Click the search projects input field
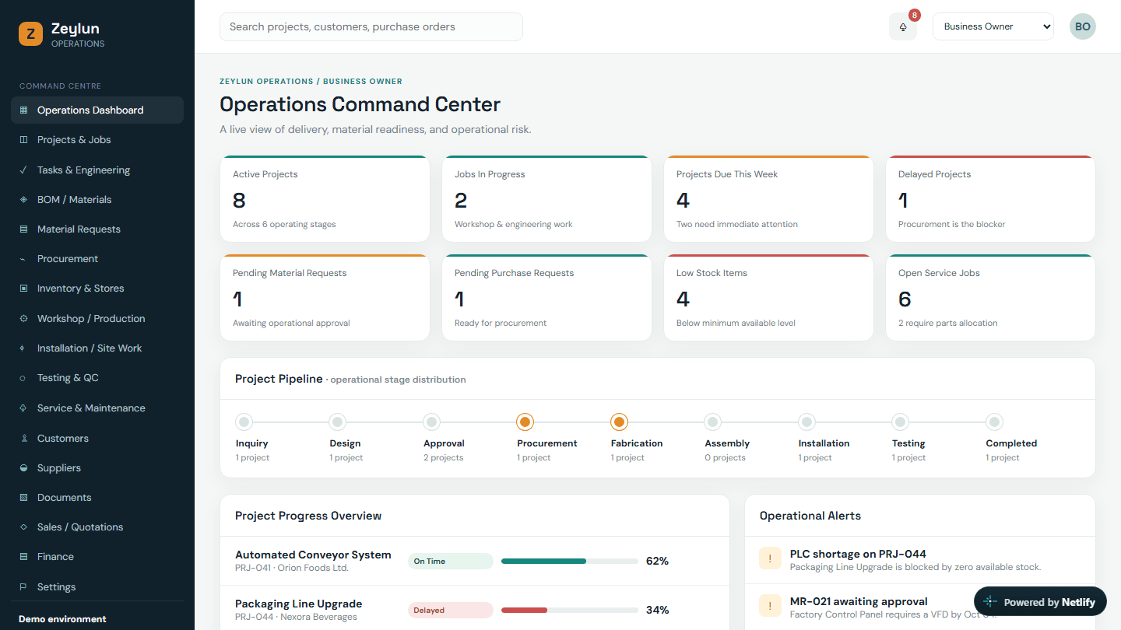Screen dimensions: 1121x630 [x=371, y=26]
